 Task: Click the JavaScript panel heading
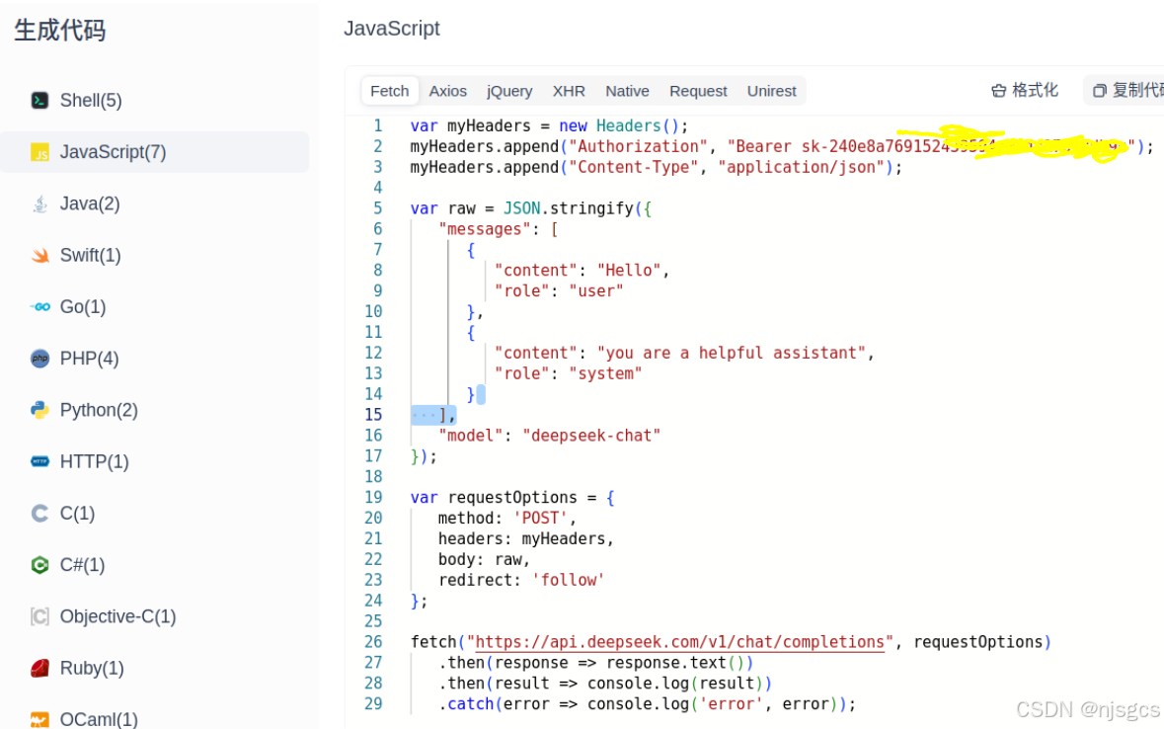391,29
